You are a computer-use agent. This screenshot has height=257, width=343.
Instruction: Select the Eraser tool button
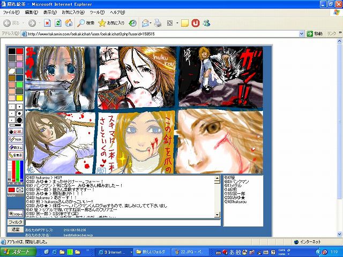pyautogui.click(x=16, y=147)
